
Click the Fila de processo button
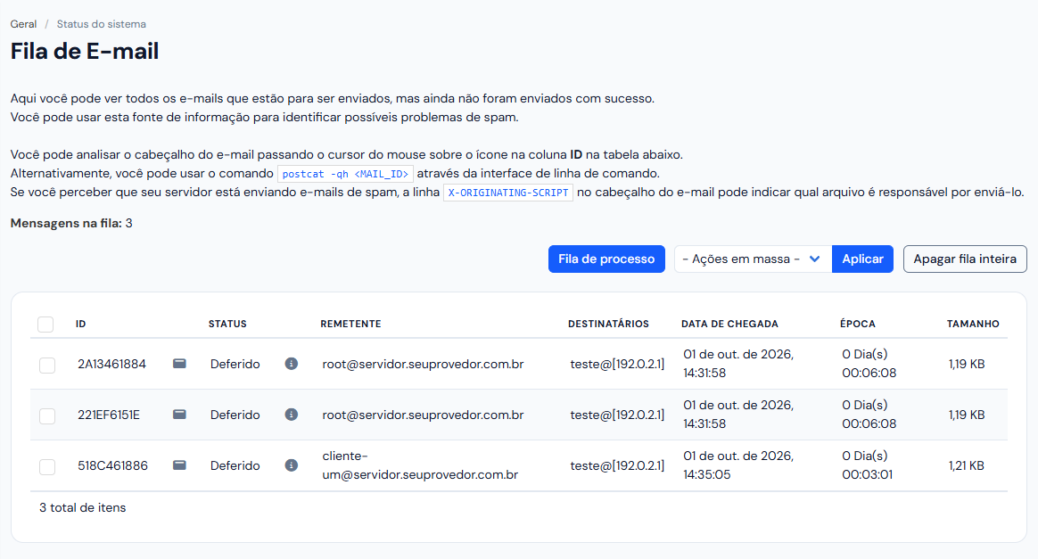pos(606,259)
